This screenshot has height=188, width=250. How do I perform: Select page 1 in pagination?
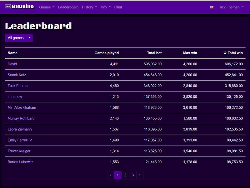(x=118, y=175)
